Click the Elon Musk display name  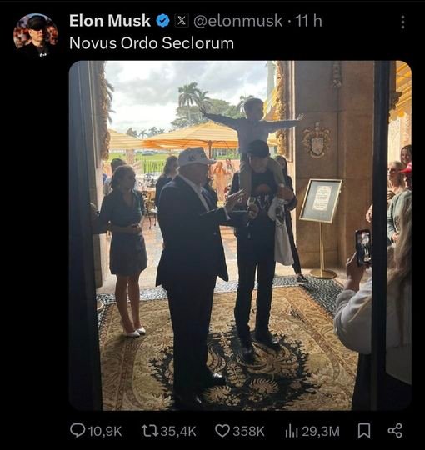coord(110,21)
